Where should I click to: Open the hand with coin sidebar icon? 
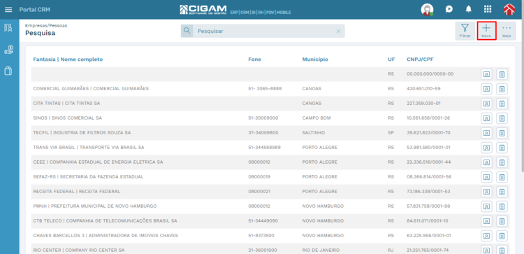tap(8, 50)
